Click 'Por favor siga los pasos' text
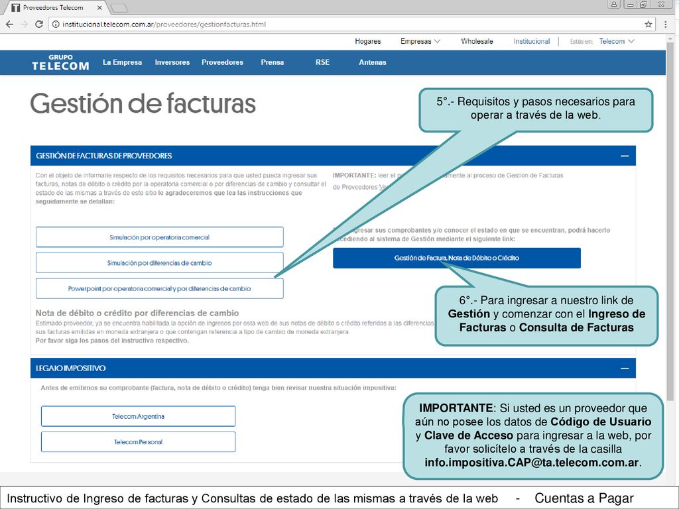Screen dimensions: 679x509 pyautogui.click(x=112, y=341)
